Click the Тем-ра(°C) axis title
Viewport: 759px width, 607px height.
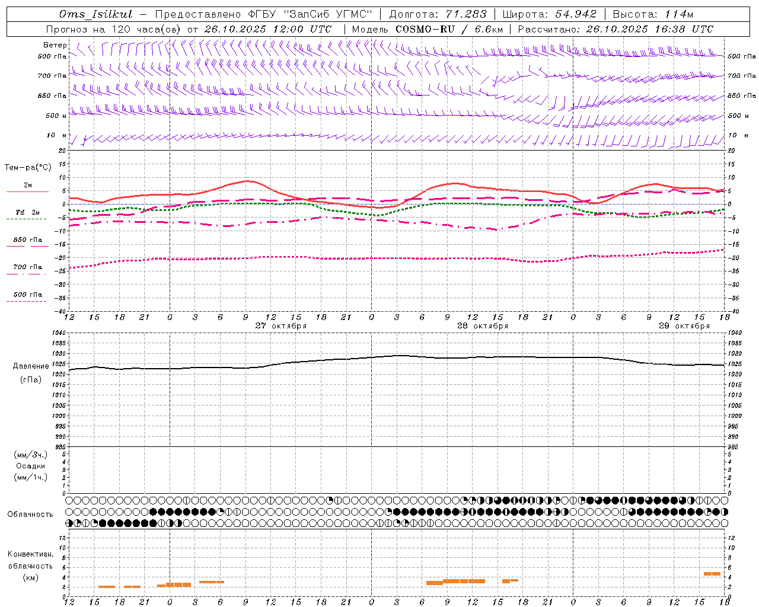(28, 168)
